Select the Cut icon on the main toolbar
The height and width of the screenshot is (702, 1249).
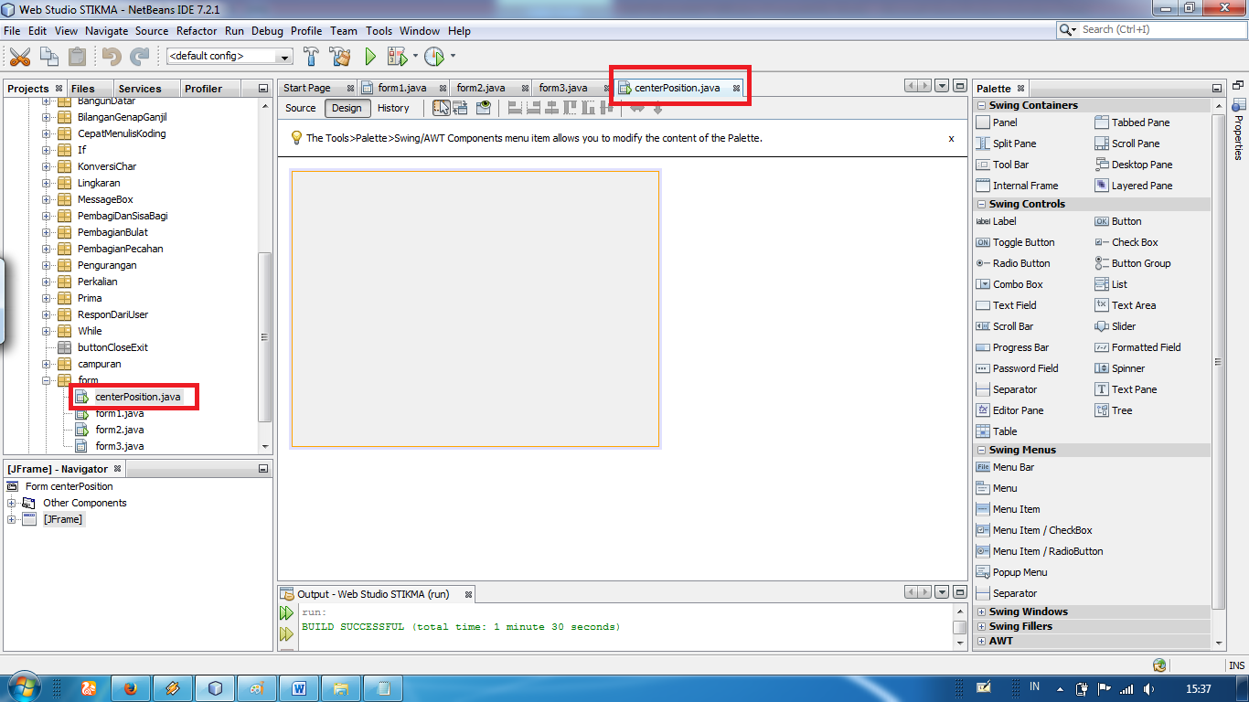[x=20, y=56]
